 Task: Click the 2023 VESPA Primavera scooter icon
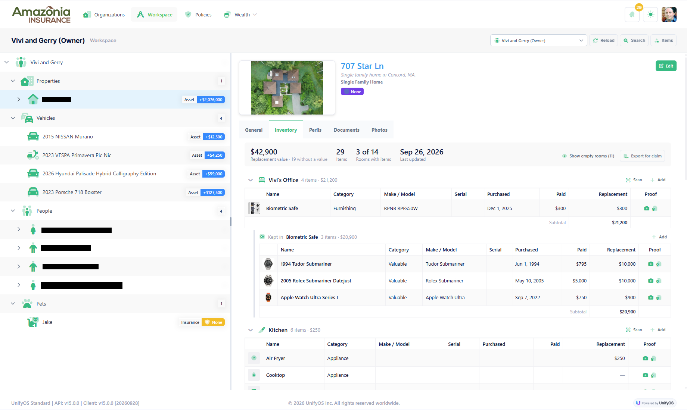tap(33, 155)
